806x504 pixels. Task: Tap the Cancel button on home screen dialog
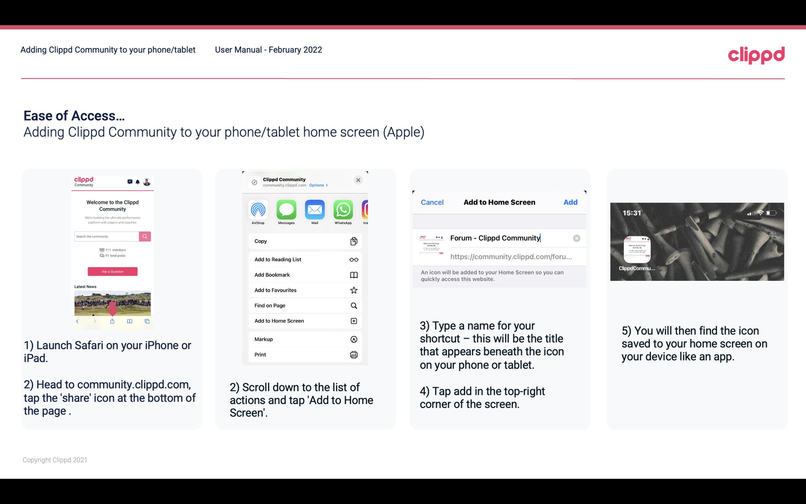pos(432,202)
